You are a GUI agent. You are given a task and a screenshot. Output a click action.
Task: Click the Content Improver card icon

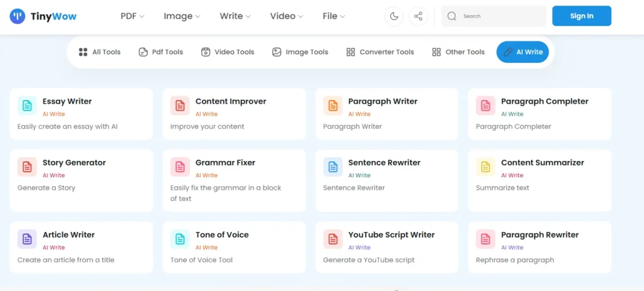coord(180,106)
